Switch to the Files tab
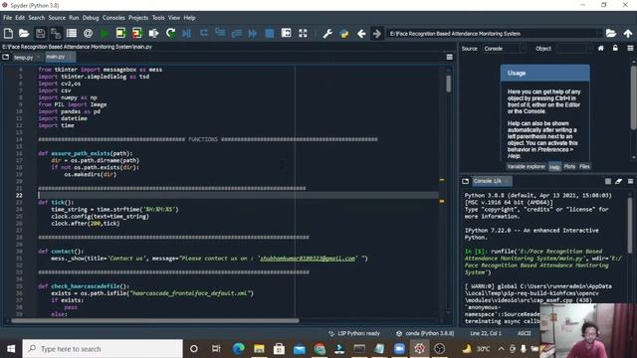 coord(584,166)
